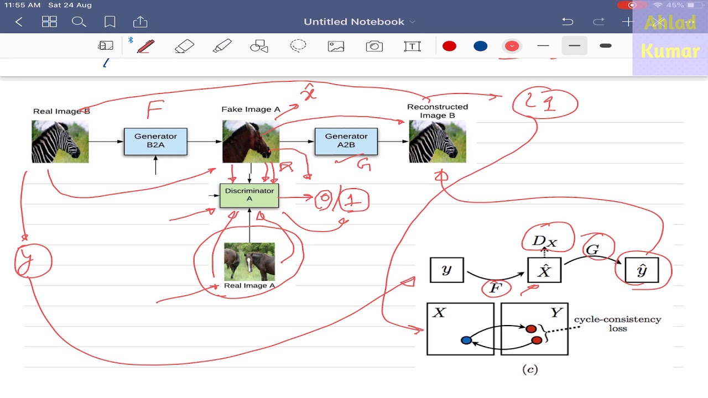Open the search magnifier
The image size is (708, 398).
(79, 22)
